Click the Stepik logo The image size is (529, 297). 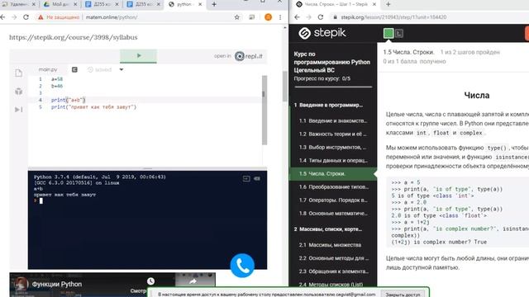click(322, 33)
